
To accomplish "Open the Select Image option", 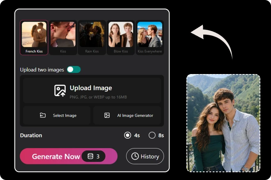I will (57, 115).
